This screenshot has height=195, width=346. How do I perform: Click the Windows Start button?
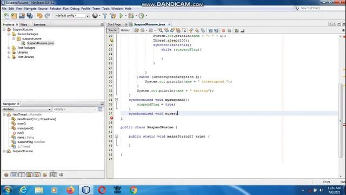8,190
